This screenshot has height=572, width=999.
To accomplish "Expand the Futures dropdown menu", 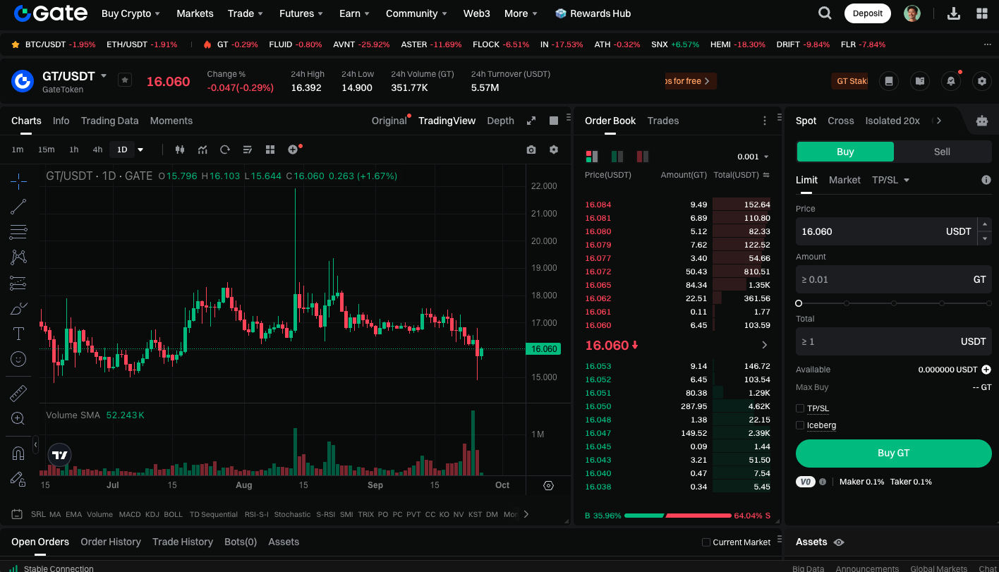I will pos(301,13).
